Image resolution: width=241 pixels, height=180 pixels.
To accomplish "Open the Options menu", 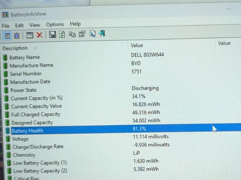I will (55, 25).
